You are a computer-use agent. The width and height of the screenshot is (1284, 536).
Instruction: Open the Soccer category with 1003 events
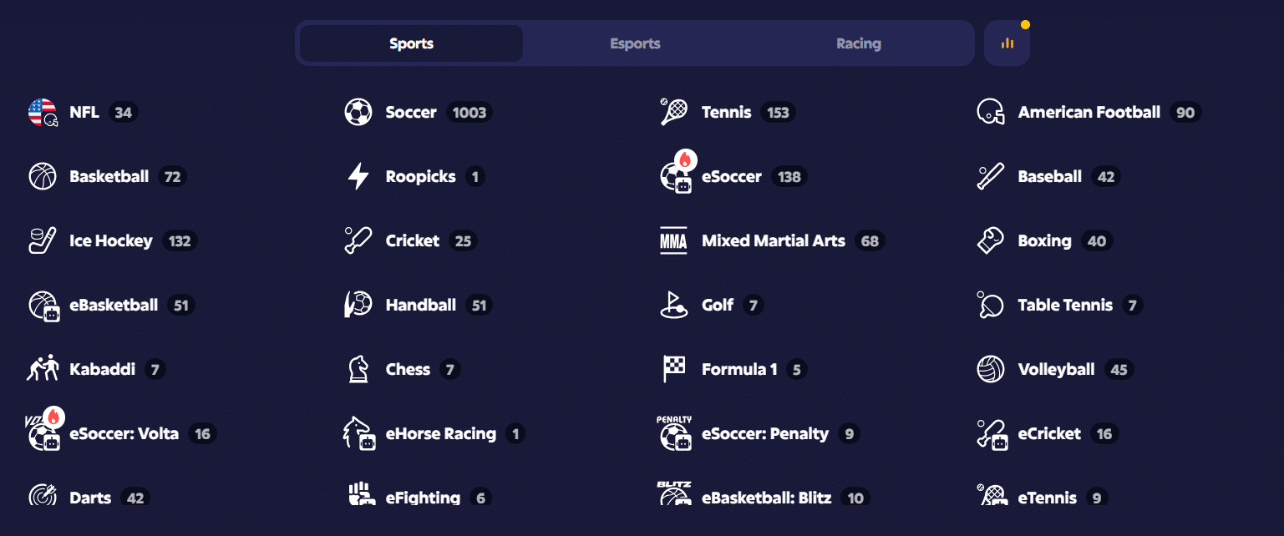click(x=409, y=112)
